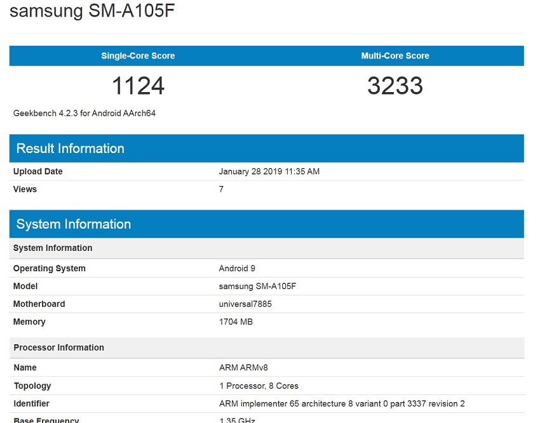Click the Views row label

pyautogui.click(x=25, y=189)
